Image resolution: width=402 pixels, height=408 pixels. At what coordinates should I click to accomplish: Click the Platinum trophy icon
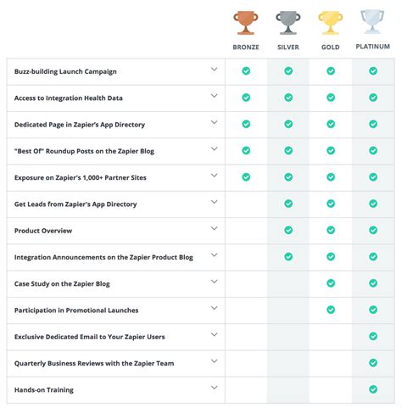point(372,22)
